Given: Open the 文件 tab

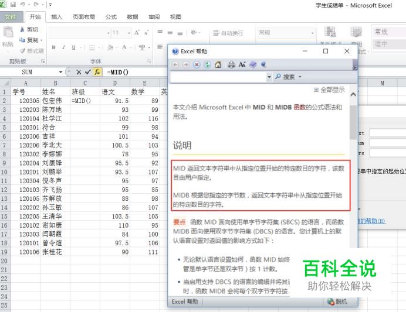Looking at the screenshot, I should (10, 17).
